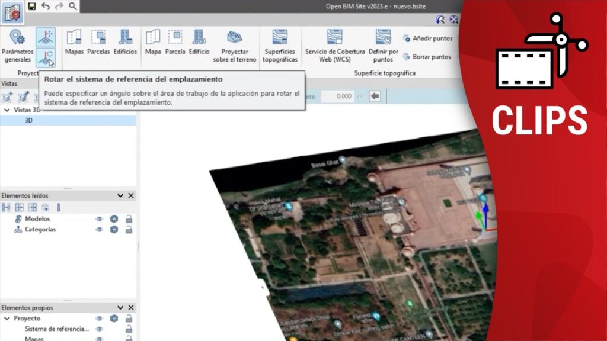Click Borrar puntos button
Viewport: 607px width, 341px height.
pyautogui.click(x=427, y=57)
